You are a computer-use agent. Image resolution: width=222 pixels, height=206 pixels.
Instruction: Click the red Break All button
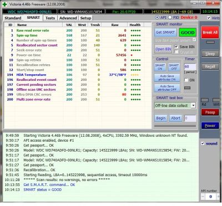210,32
